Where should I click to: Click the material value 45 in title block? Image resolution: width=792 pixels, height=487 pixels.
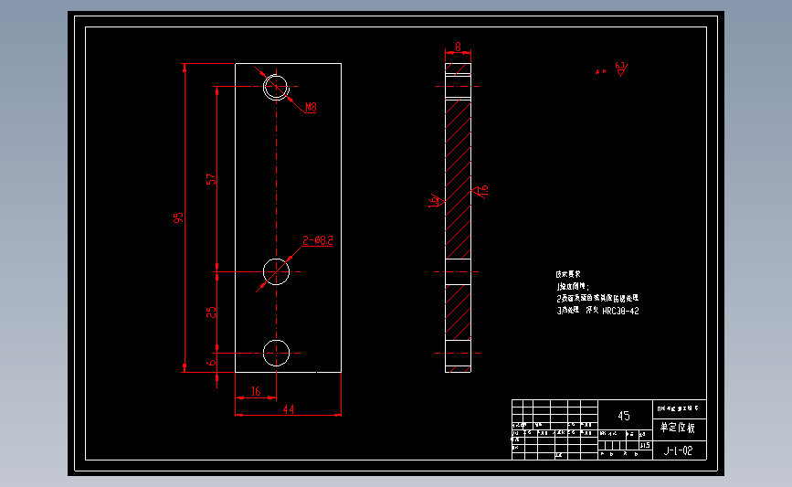click(624, 416)
